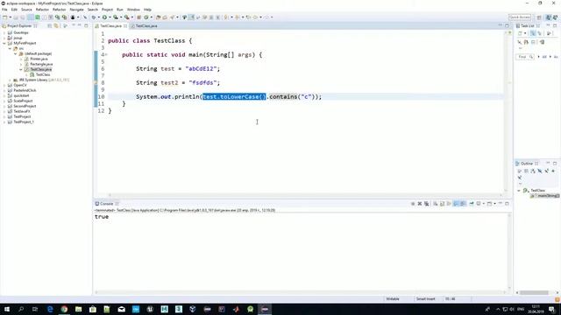
Task: Click the New file toolbar icon
Action: (x=5, y=17)
